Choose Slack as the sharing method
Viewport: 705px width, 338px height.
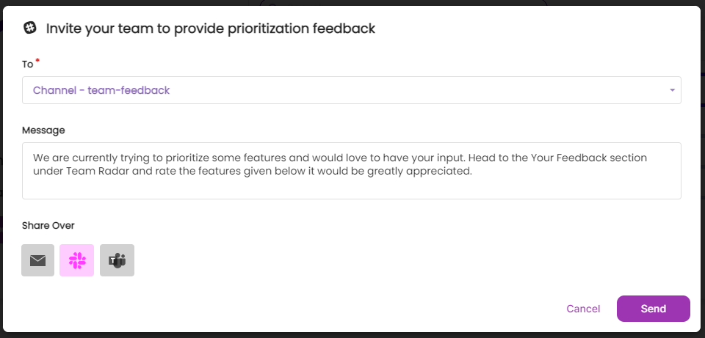(77, 260)
